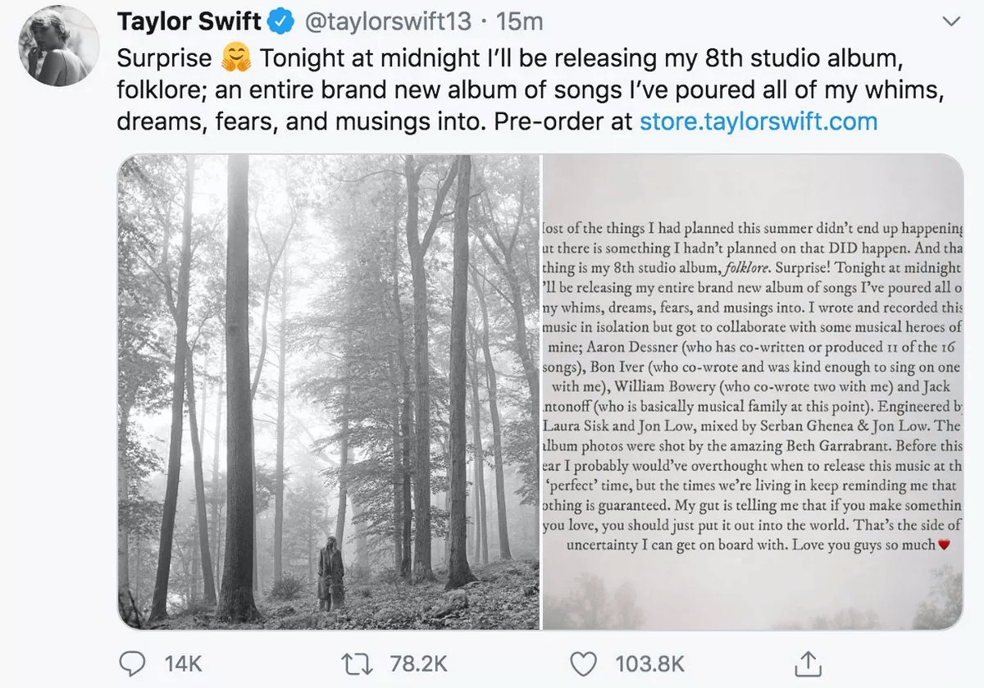Open the @taylorswift13 handle link
This screenshot has width=984, height=688.
point(389,22)
